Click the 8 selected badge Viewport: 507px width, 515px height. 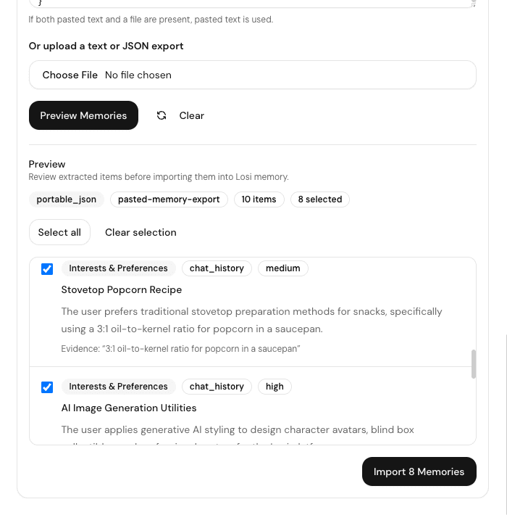point(320,199)
